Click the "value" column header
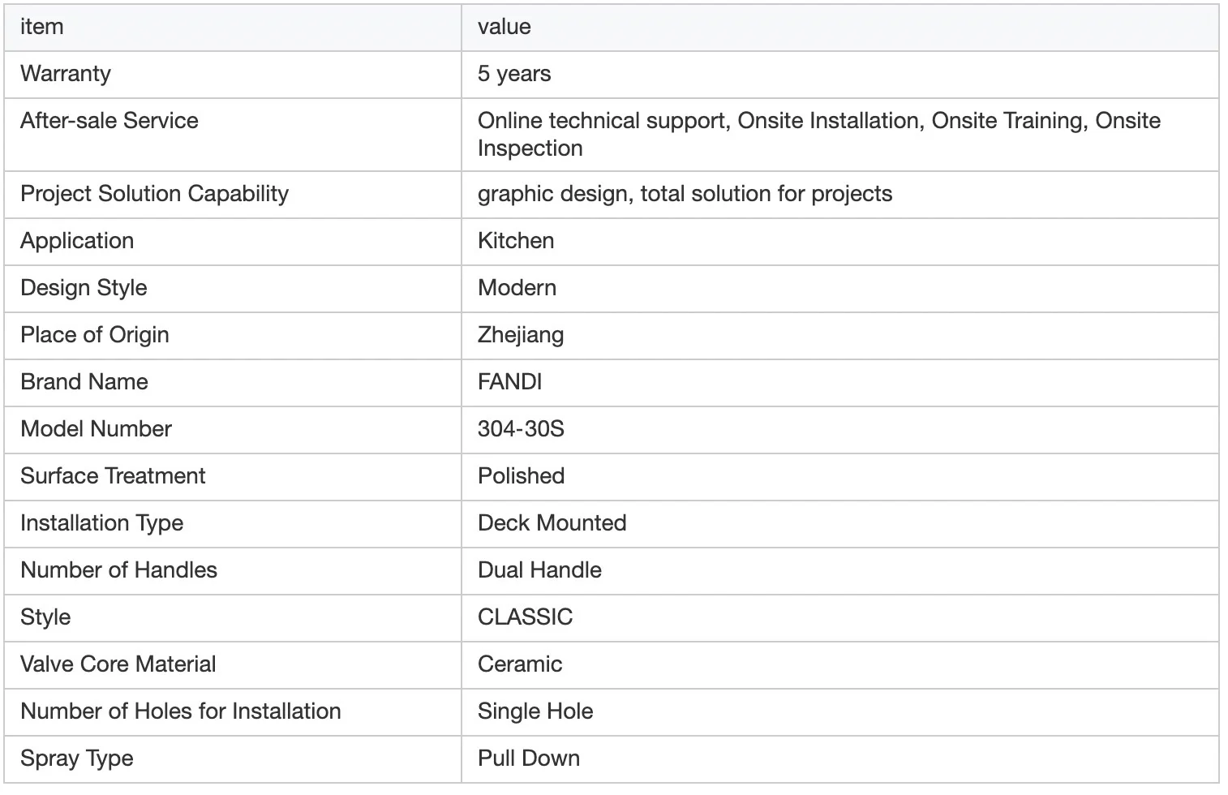1228x795 pixels. (x=505, y=27)
